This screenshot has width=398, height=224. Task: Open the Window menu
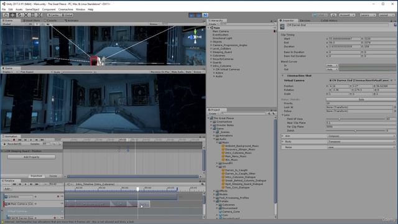[x=80, y=9]
